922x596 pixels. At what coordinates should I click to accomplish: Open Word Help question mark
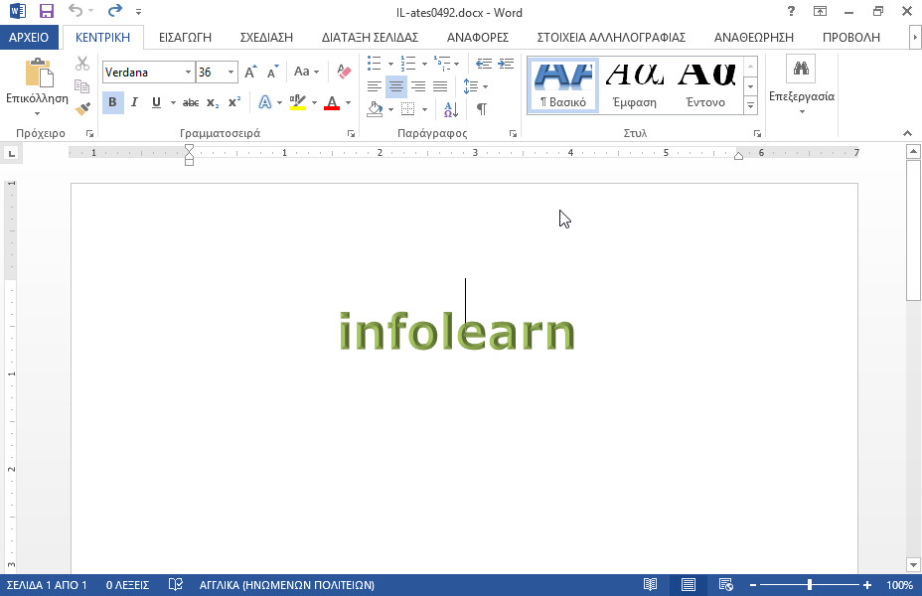[791, 11]
